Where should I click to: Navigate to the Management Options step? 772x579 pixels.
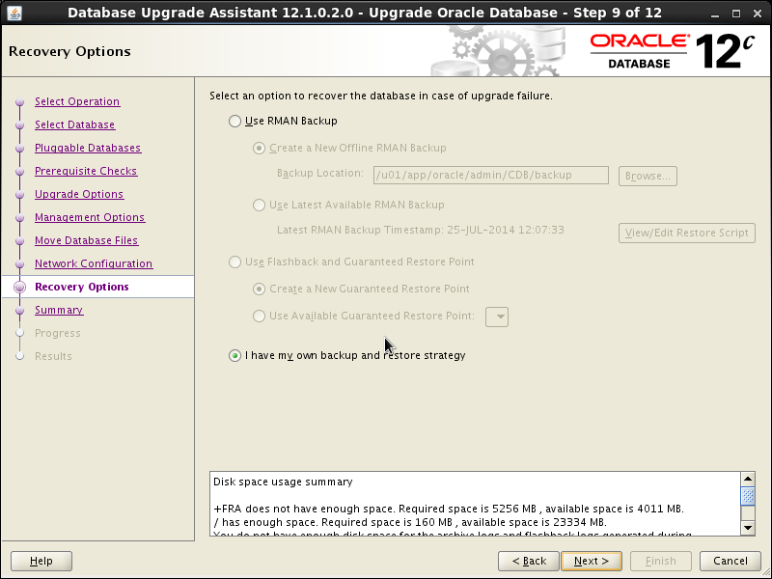90,217
